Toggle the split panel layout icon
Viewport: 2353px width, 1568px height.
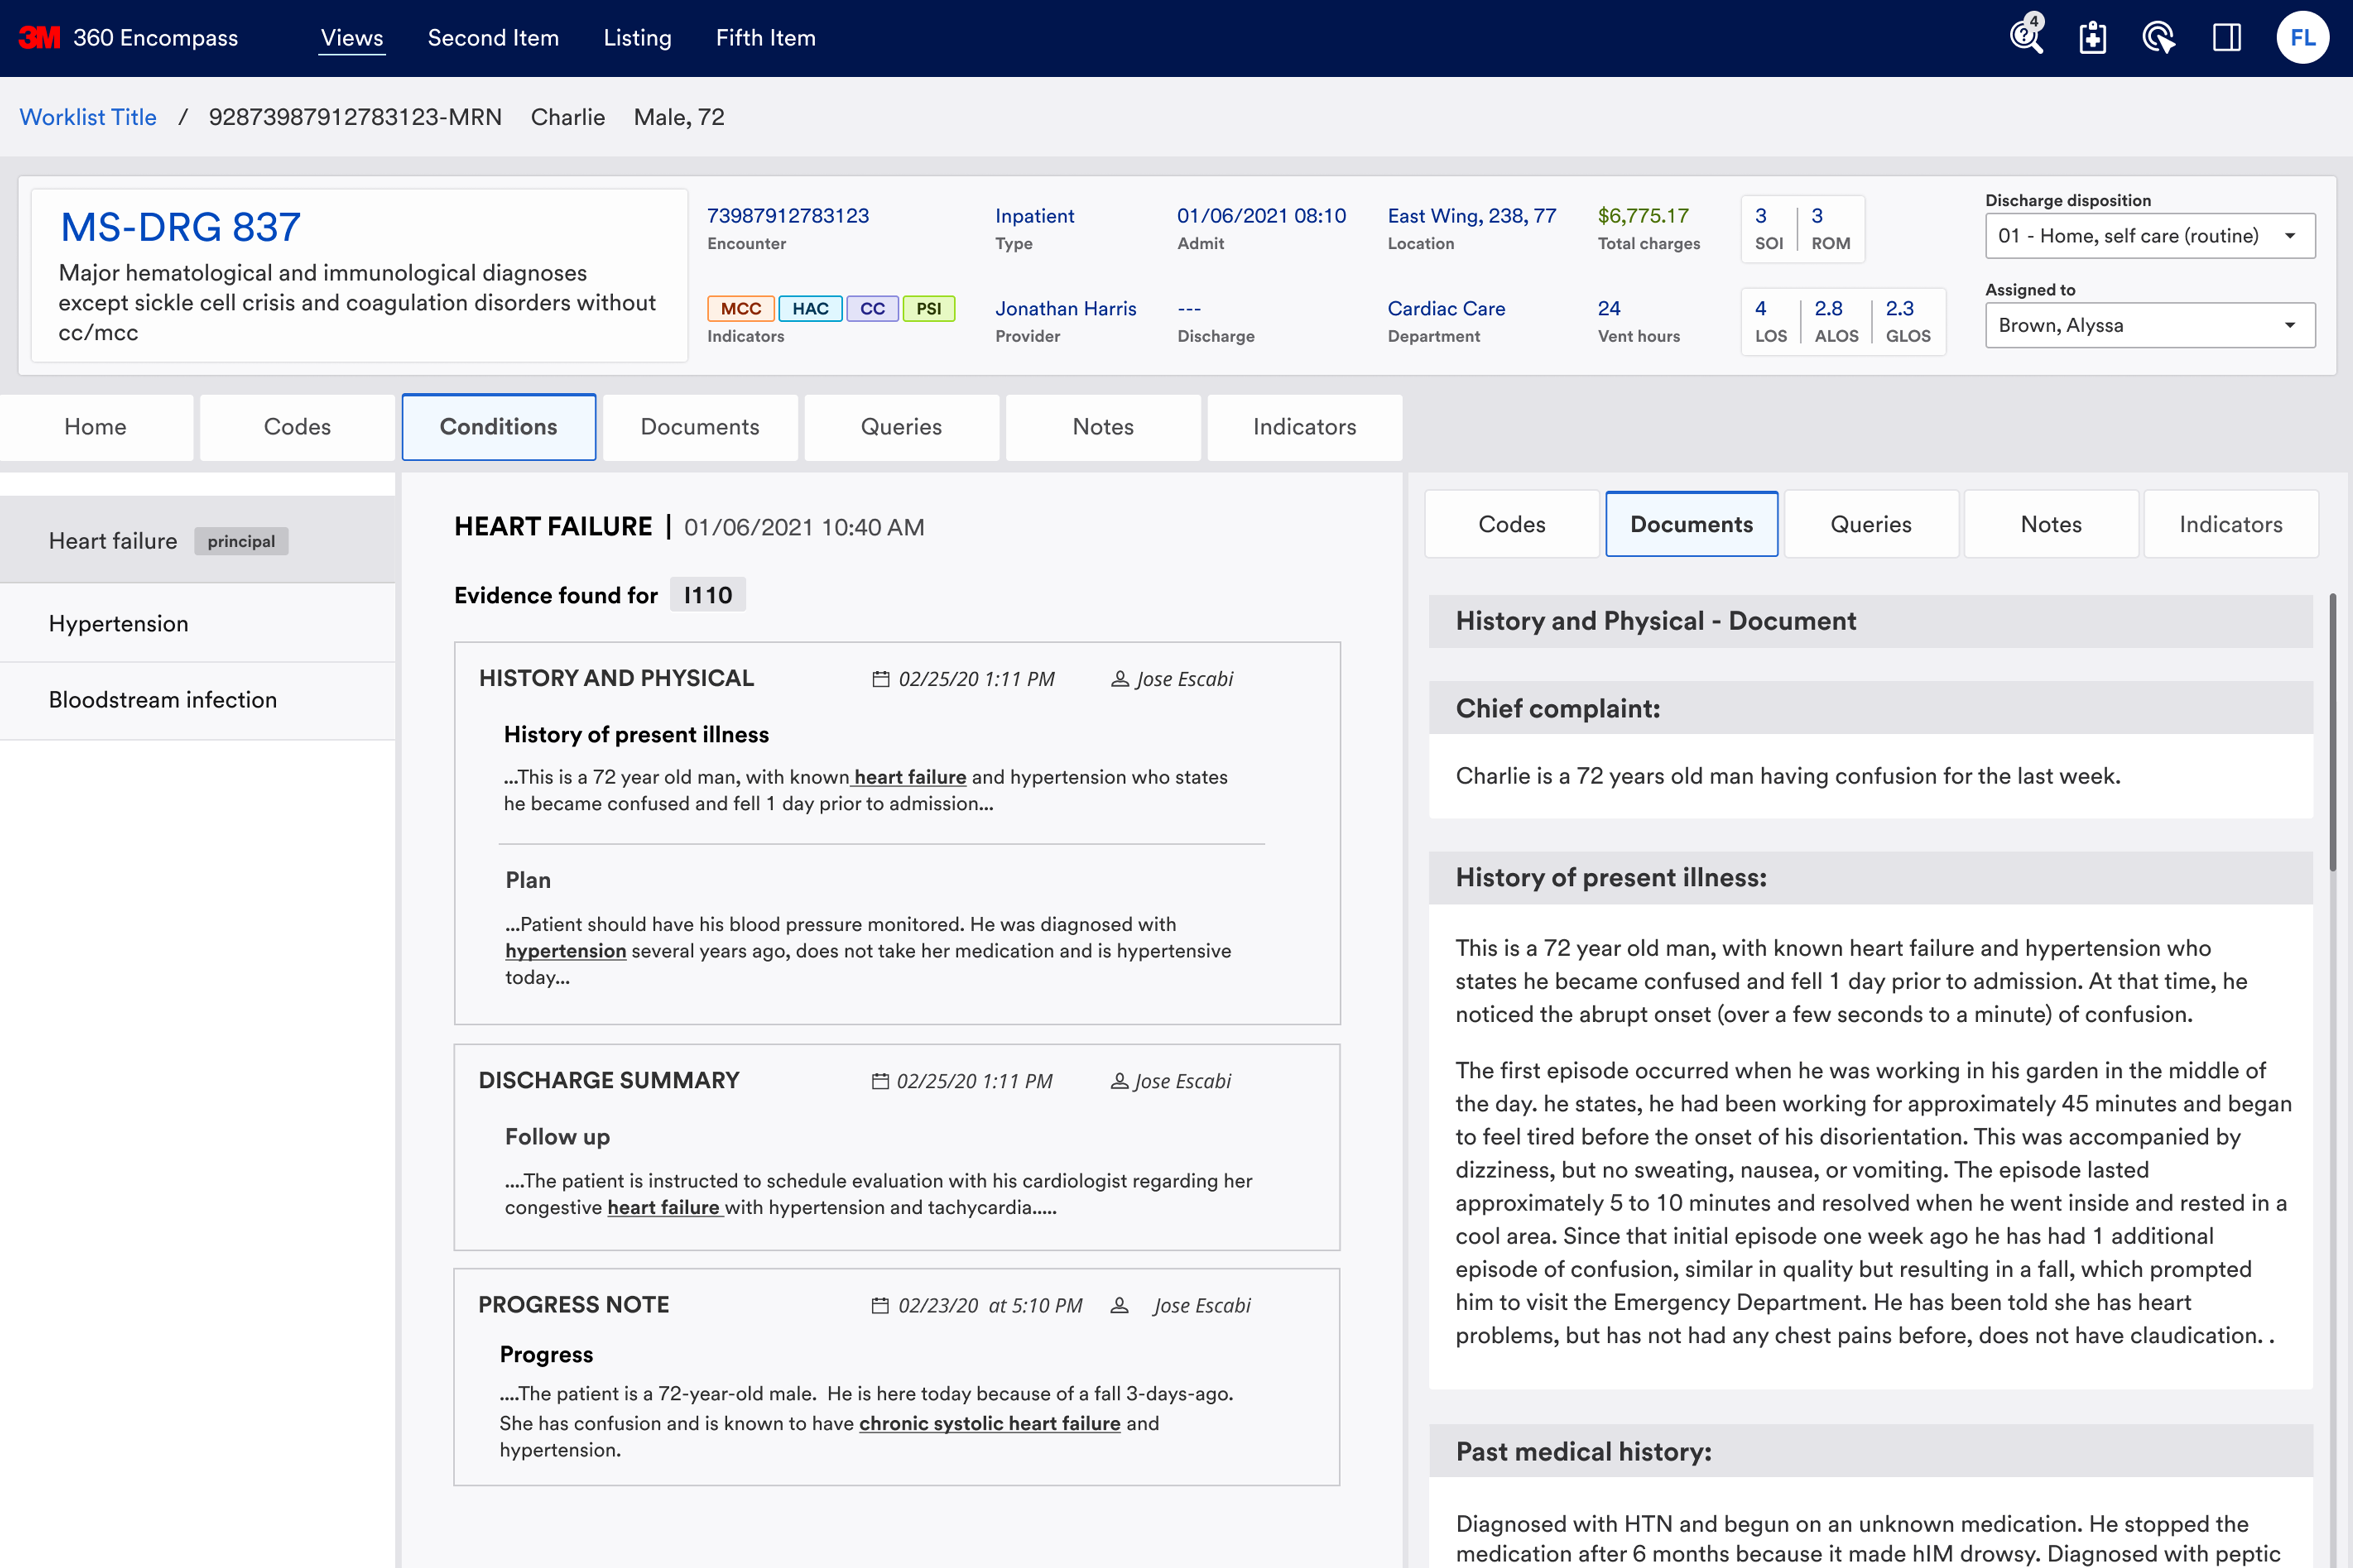(2226, 38)
